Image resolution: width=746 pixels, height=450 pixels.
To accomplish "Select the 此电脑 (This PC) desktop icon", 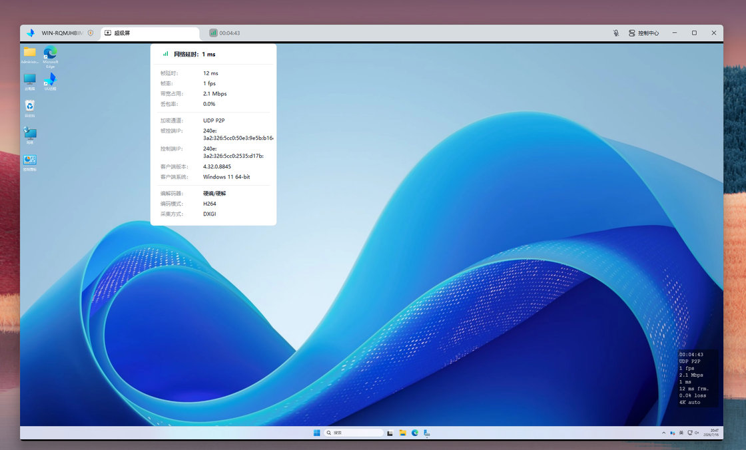I will coord(29,82).
